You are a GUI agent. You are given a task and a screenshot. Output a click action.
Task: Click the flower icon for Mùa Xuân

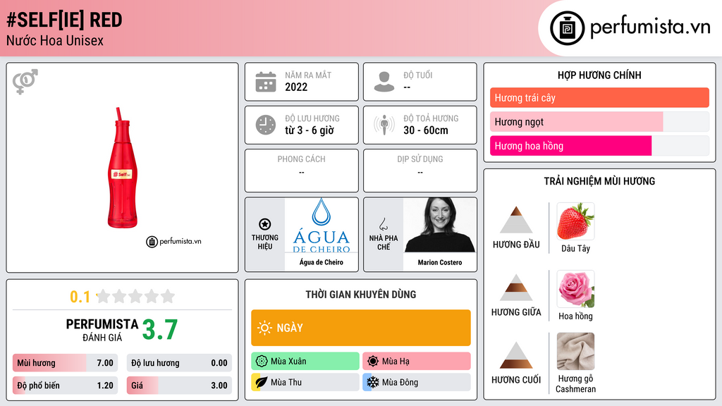pos(262,362)
